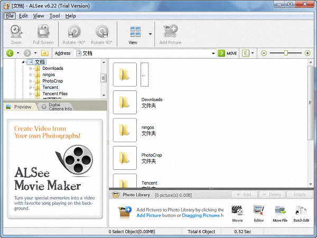Expand the Tencent Files tree node
The width and height of the screenshot is (317, 238).
(31, 94)
